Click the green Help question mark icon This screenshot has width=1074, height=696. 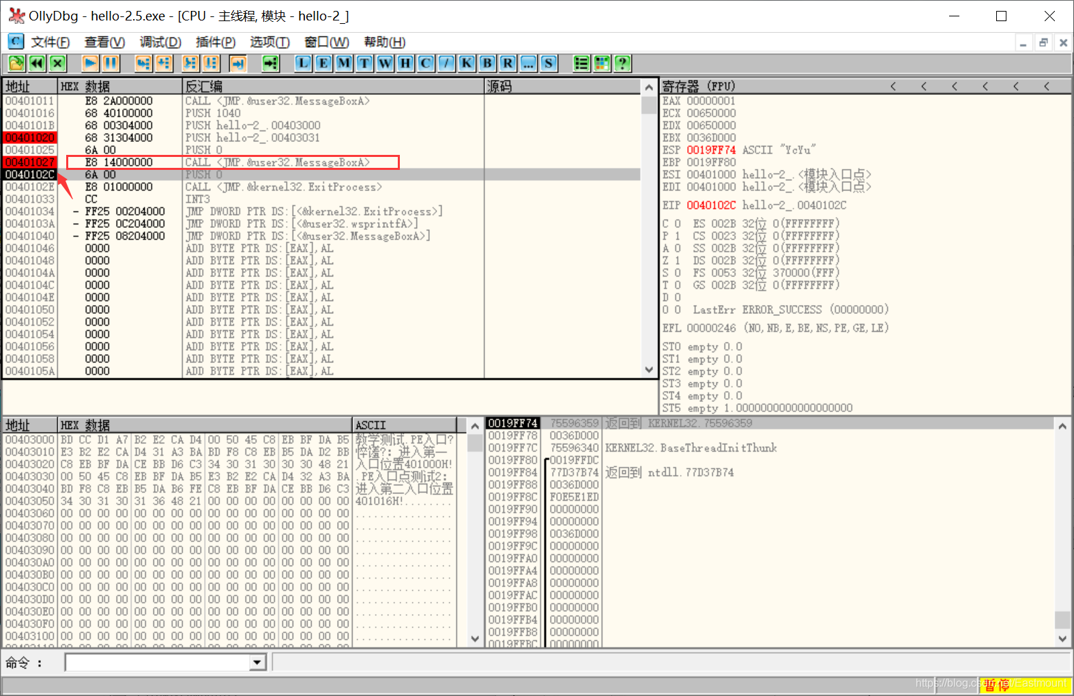pyautogui.click(x=622, y=63)
